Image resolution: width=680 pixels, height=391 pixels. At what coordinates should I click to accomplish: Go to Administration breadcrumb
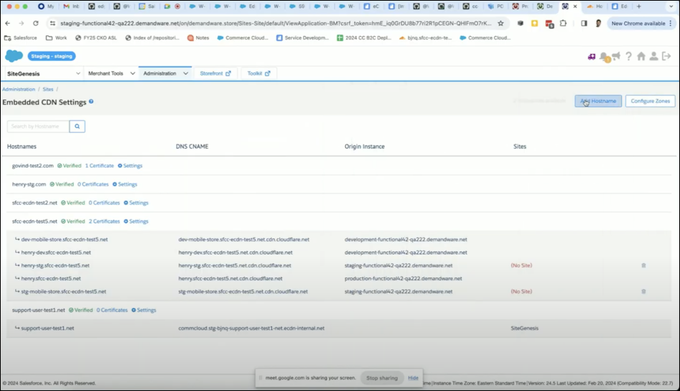tap(19, 89)
